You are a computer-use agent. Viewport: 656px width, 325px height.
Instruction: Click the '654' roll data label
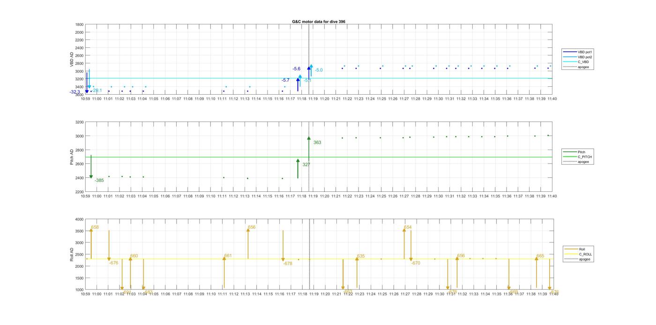point(408,227)
